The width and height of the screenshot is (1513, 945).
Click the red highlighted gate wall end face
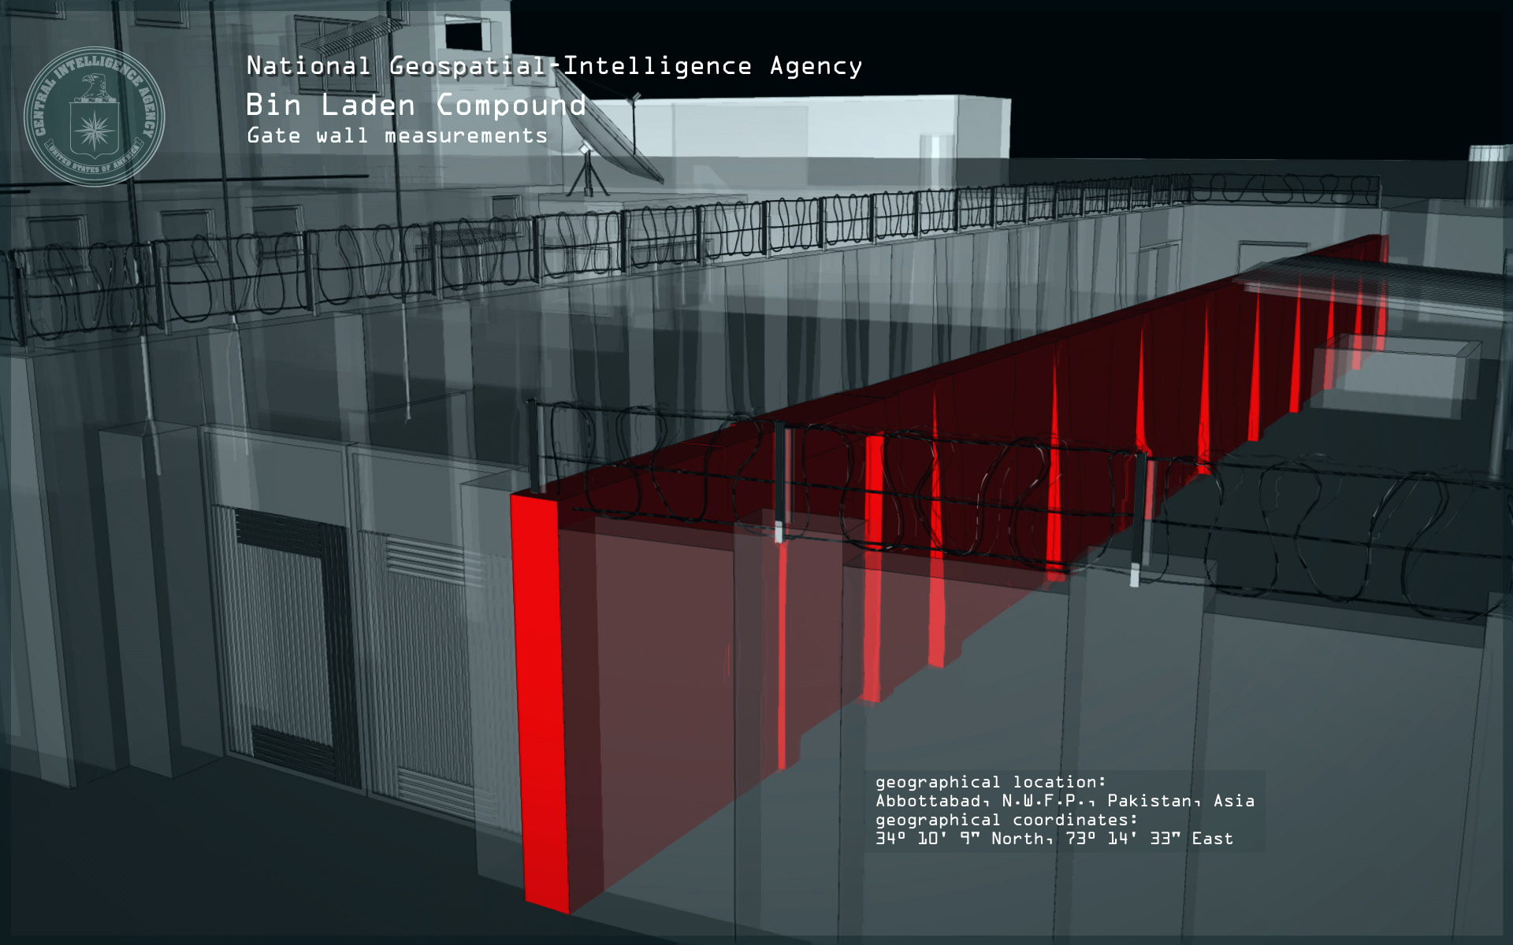tap(540, 703)
